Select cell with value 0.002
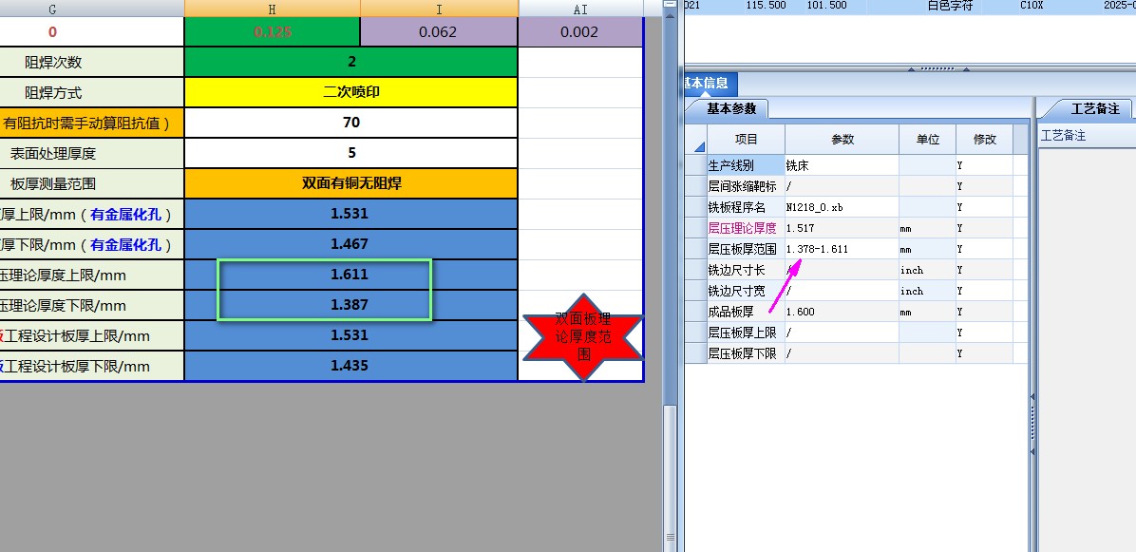This screenshot has height=552, width=1136. click(x=580, y=32)
